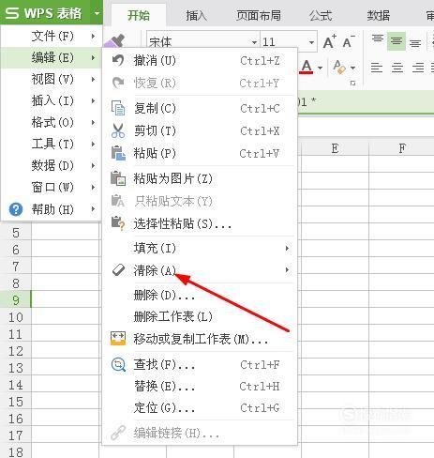The image size is (434, 458).
Task: Increase font size with the A+ icon
Action: [329, 42]
